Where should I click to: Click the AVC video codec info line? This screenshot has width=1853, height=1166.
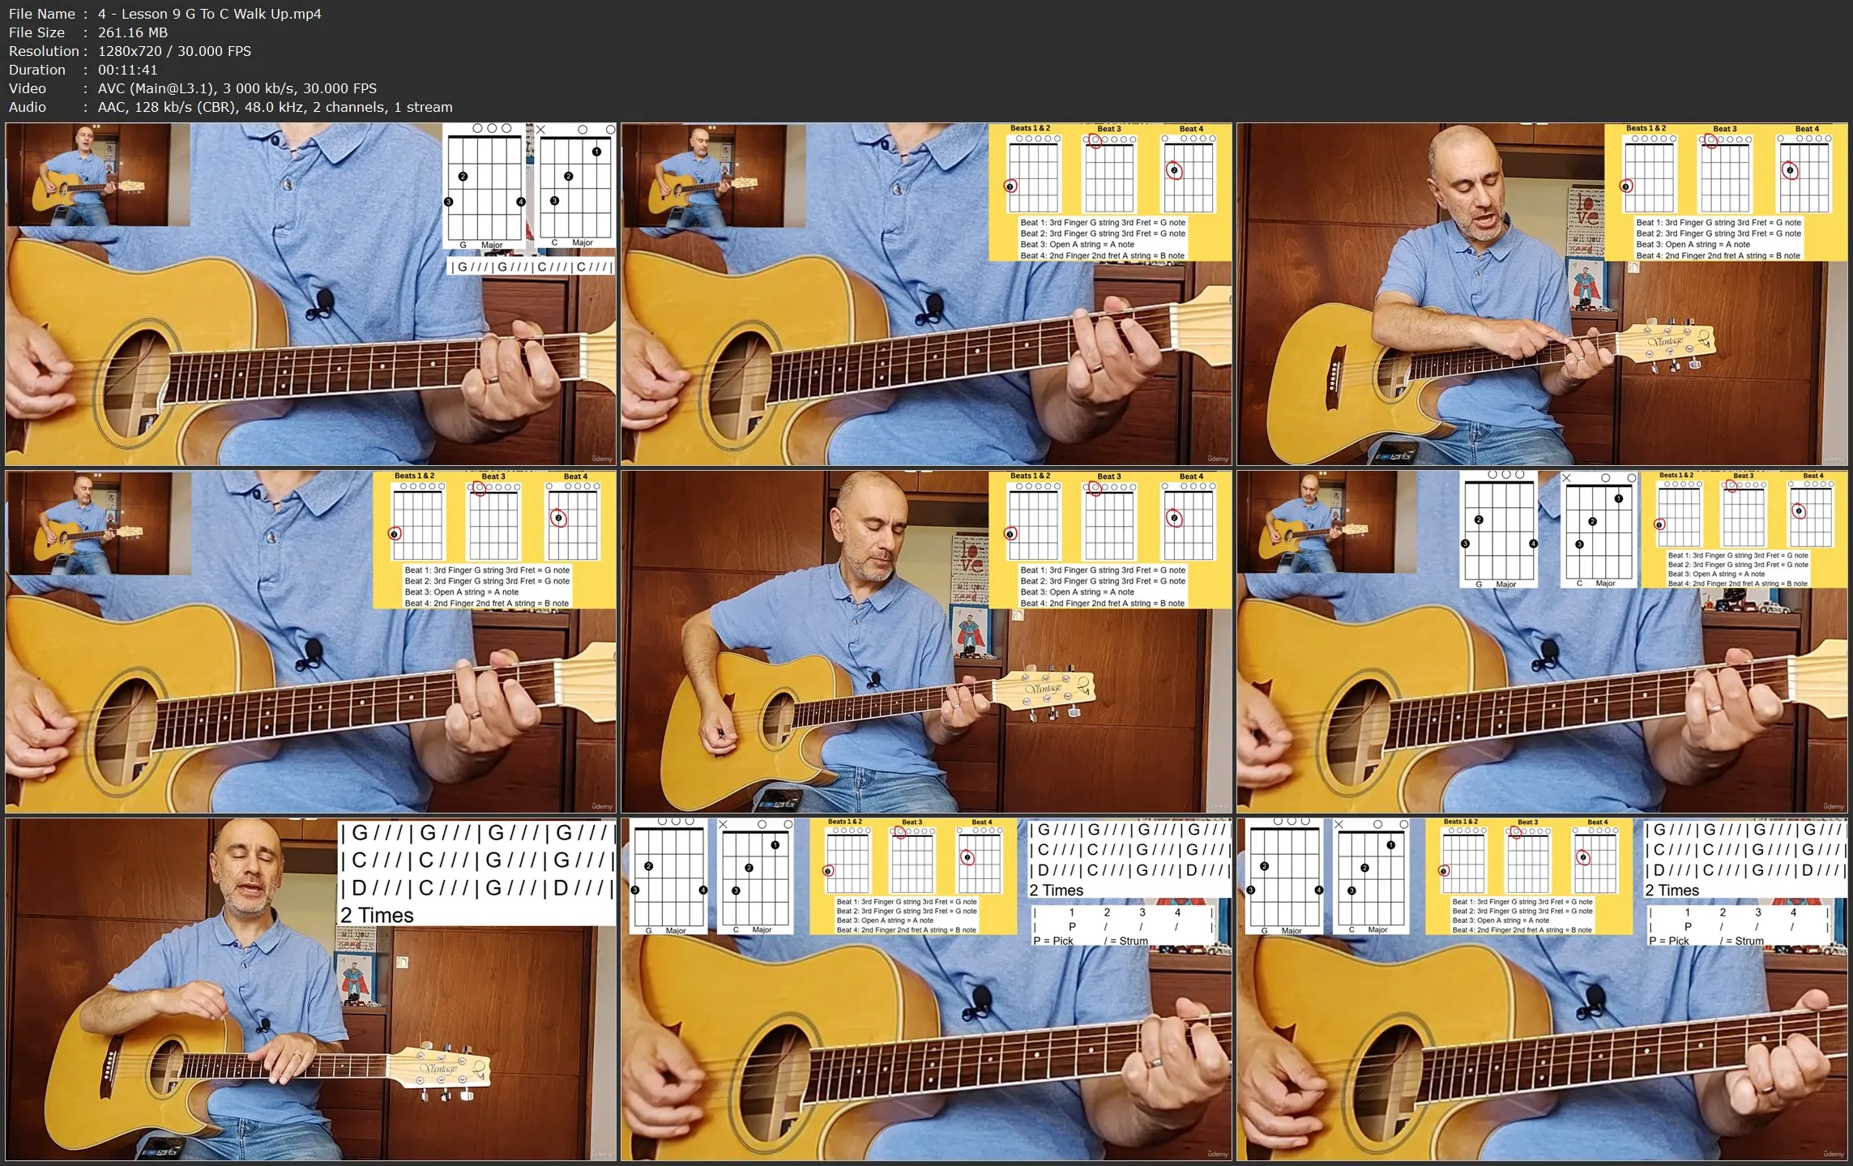pos(237,88)
